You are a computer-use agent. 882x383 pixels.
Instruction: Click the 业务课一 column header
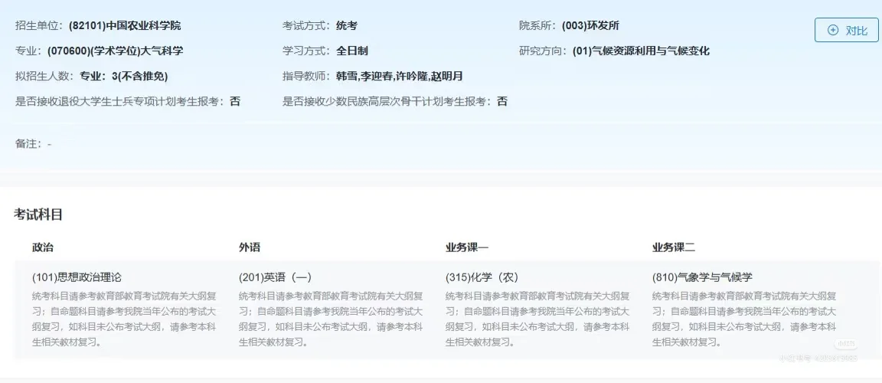pos(467,247)
